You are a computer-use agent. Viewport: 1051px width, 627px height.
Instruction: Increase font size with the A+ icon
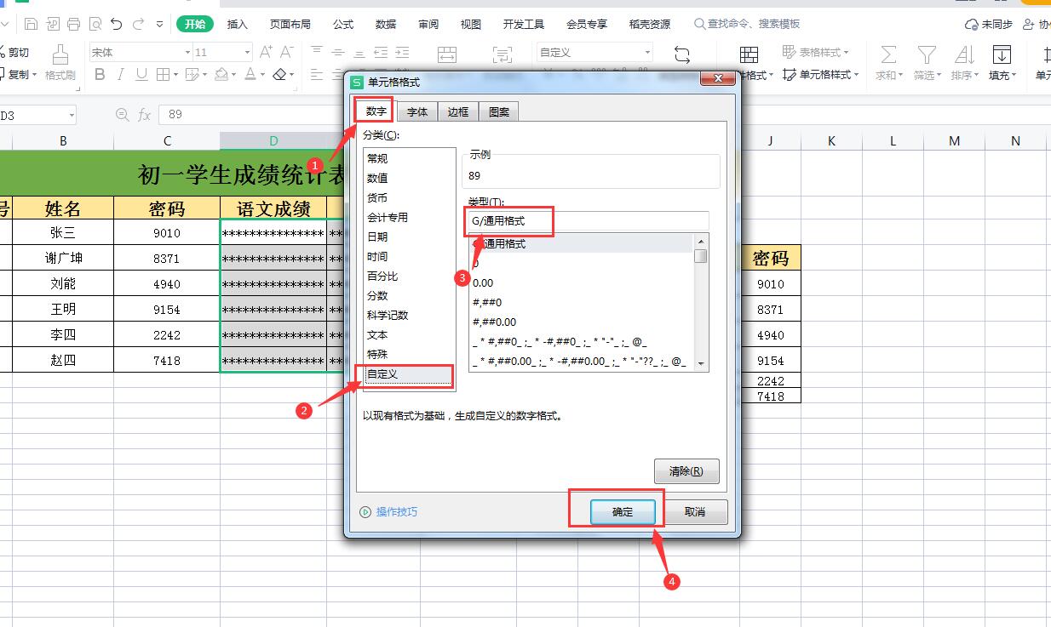tap(266, 53)
